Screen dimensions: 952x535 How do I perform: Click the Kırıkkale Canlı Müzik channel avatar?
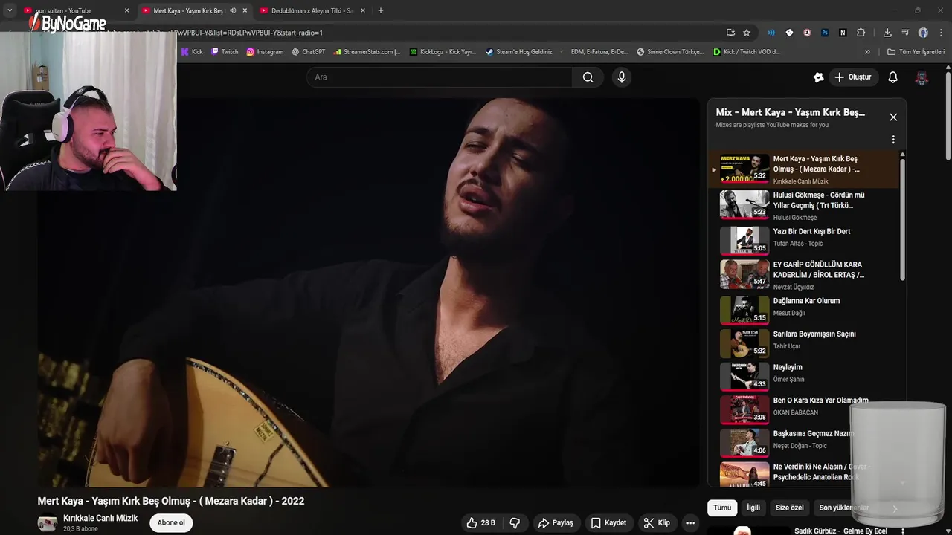click(x=48, y=523)
